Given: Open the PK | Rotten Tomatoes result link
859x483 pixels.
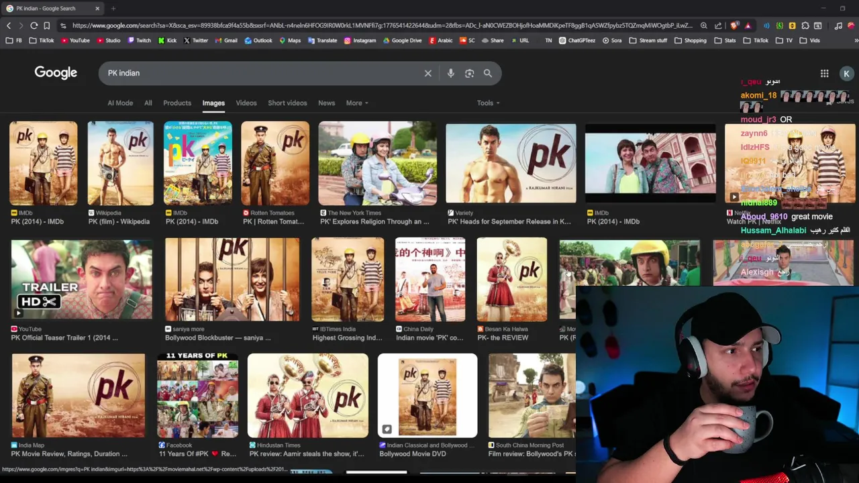Looking at the screenshot, I should click(273, 221).
